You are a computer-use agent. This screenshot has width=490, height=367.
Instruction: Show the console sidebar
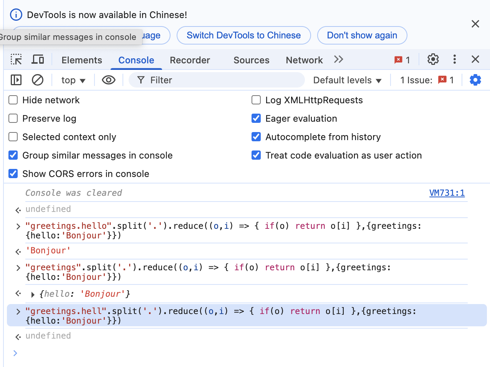[16, 80]
